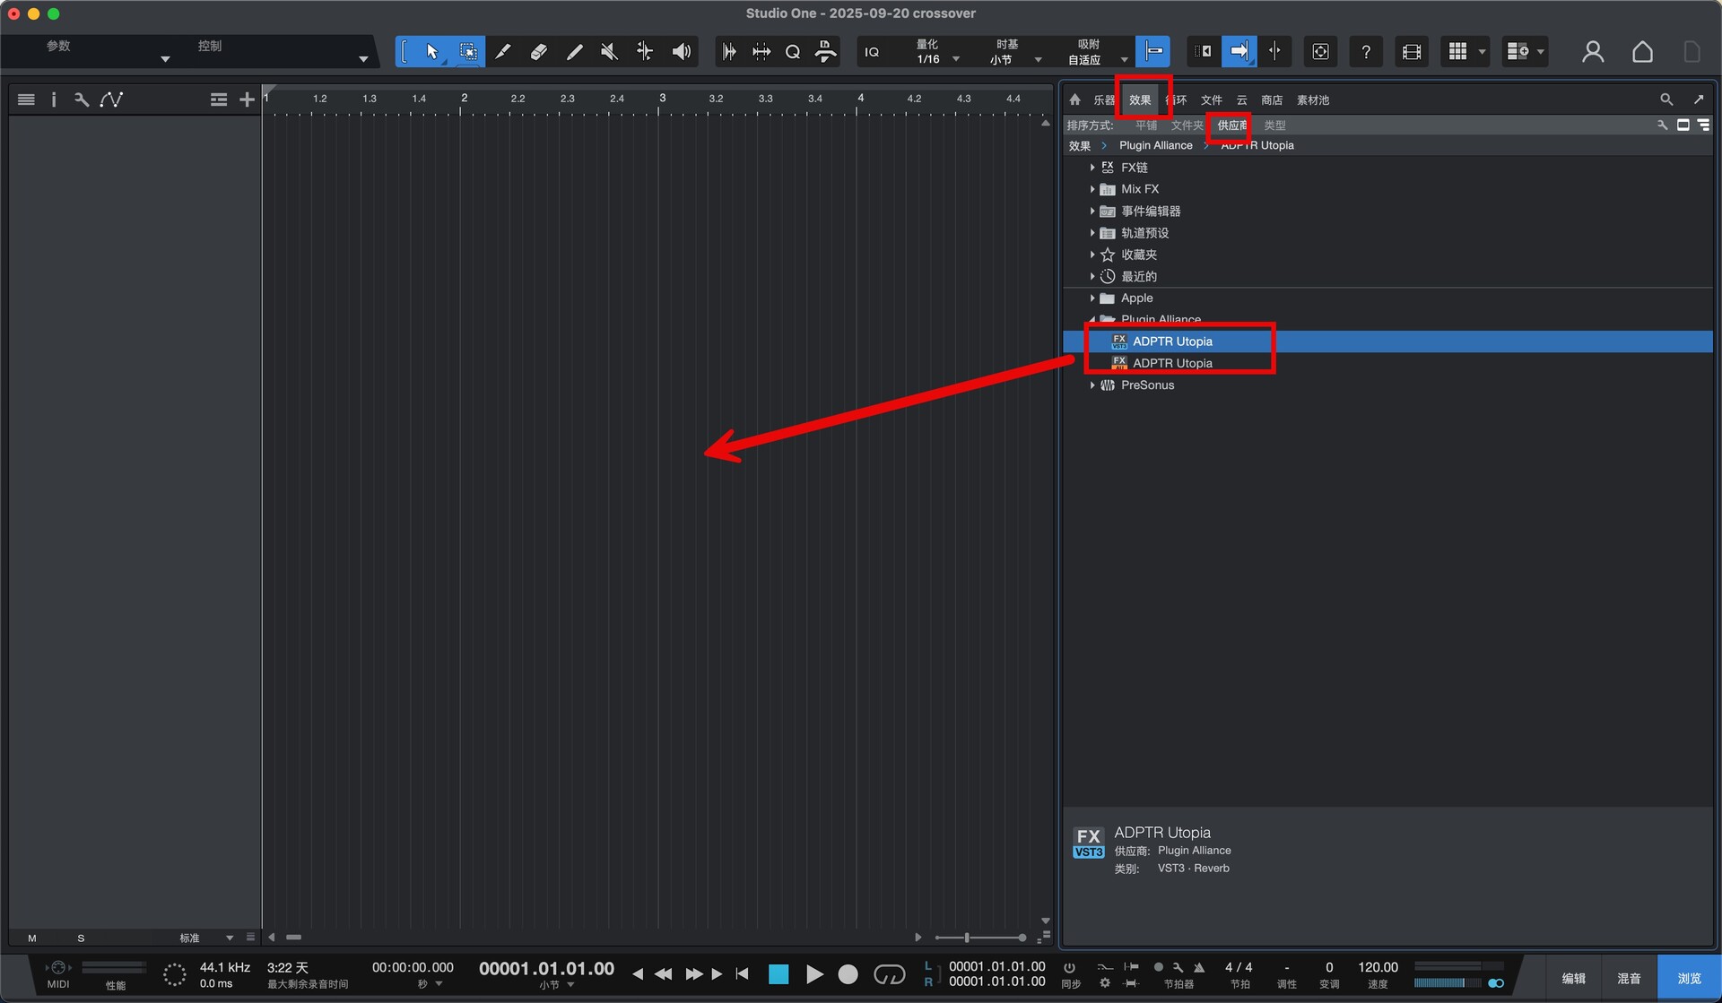Screen dimensions: 1722x1003
Task: Open the browser search magnifier
Action: (1665, 99)
